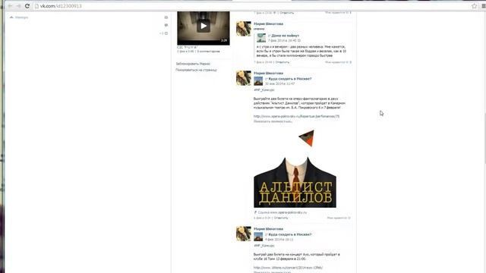Screen dimensions: 486x273
Task: Expand 'Показать полностью' under the opera post
Action: pos(273,121)
